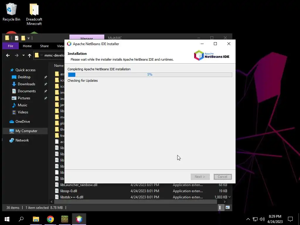Screen dimensions: 300x225
Task: Click NetBeans installer taskbar icon
Action: 79,219
